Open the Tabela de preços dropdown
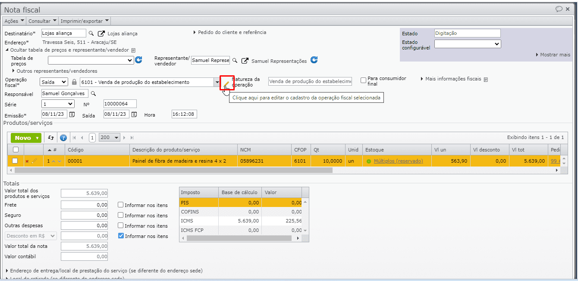 [91, 61]
